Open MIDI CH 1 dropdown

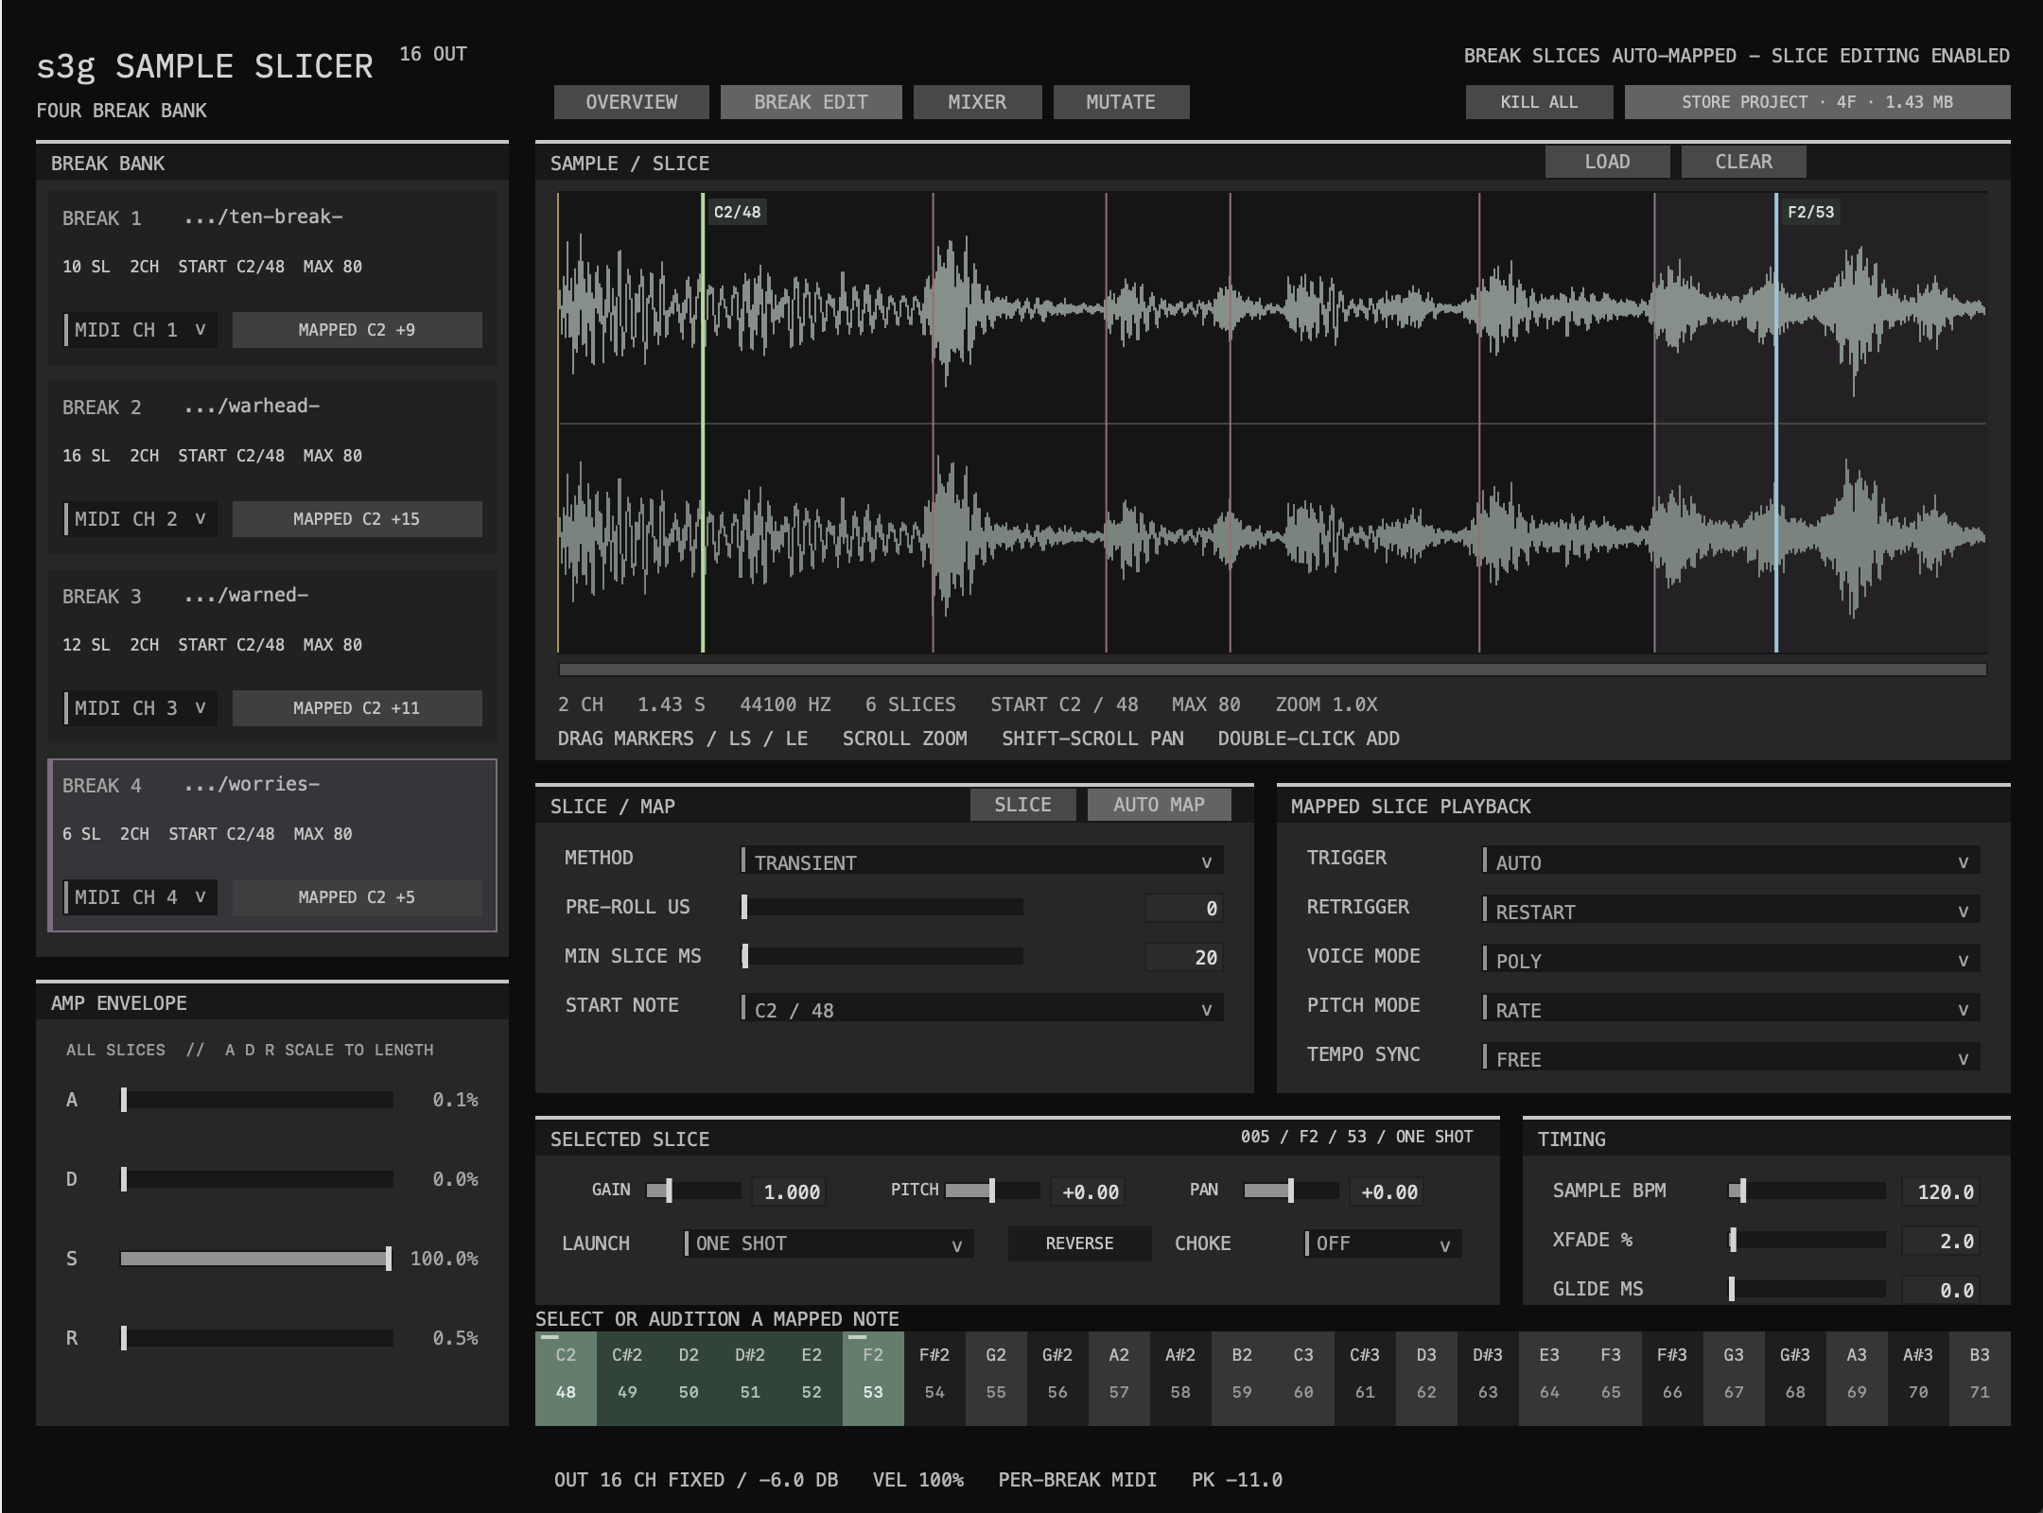pyautogui.click(x=140, y=330)
